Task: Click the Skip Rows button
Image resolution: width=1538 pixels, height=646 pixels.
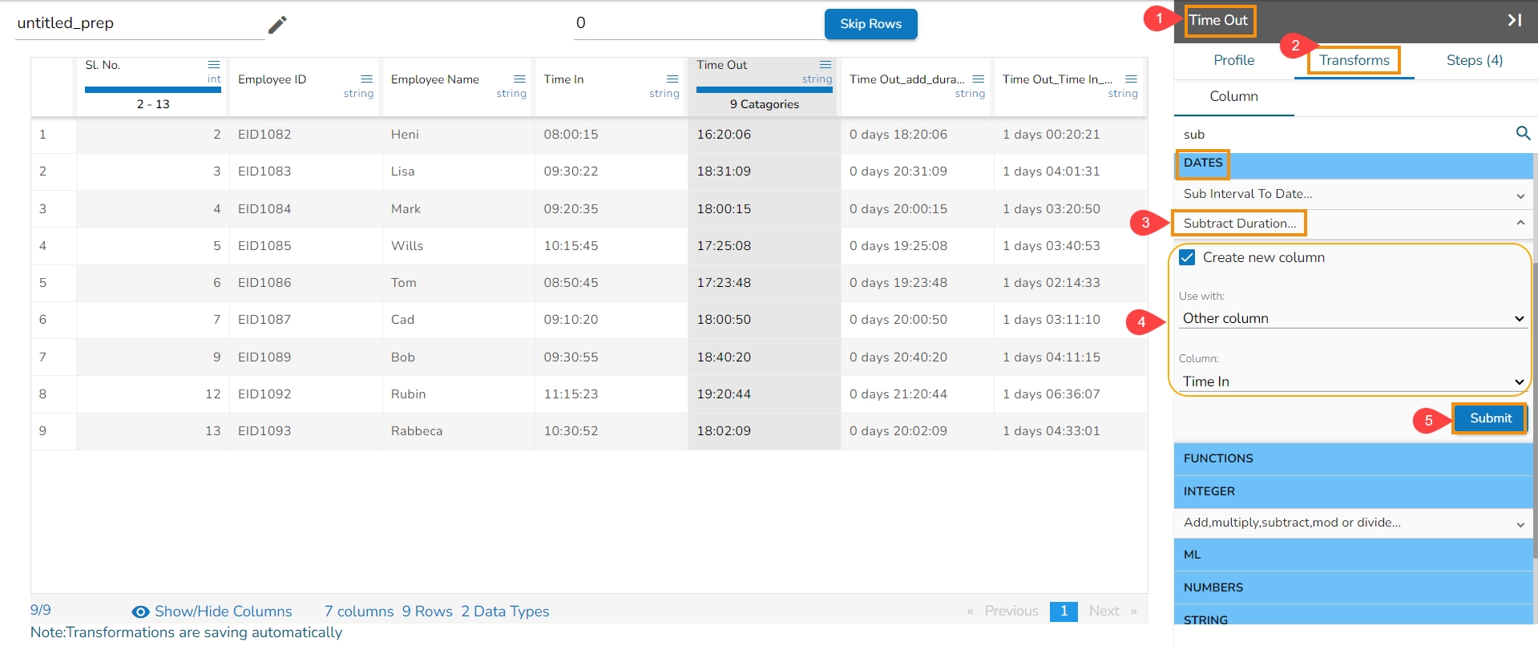Action: click(870, 24)
